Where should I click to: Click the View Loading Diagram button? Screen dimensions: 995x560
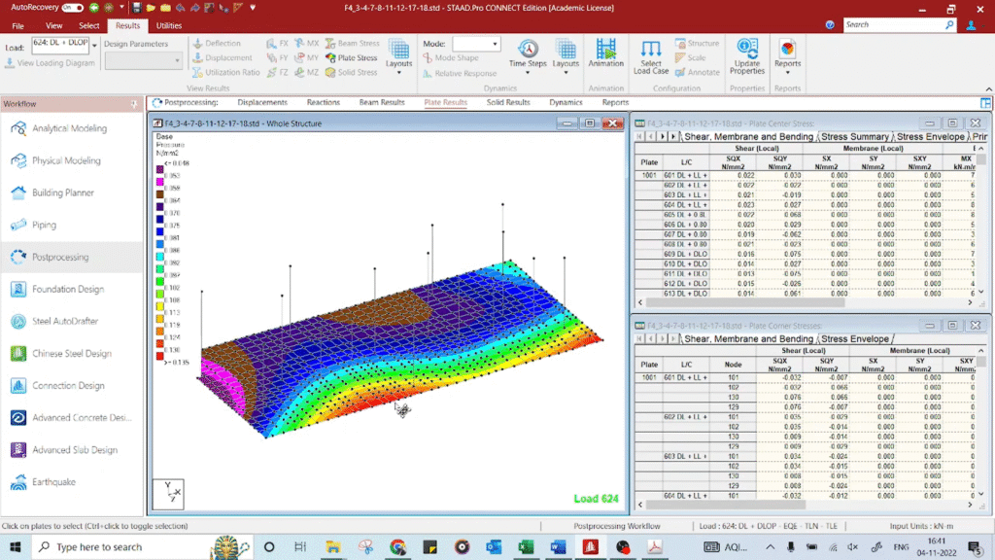(x=50, y=63)
